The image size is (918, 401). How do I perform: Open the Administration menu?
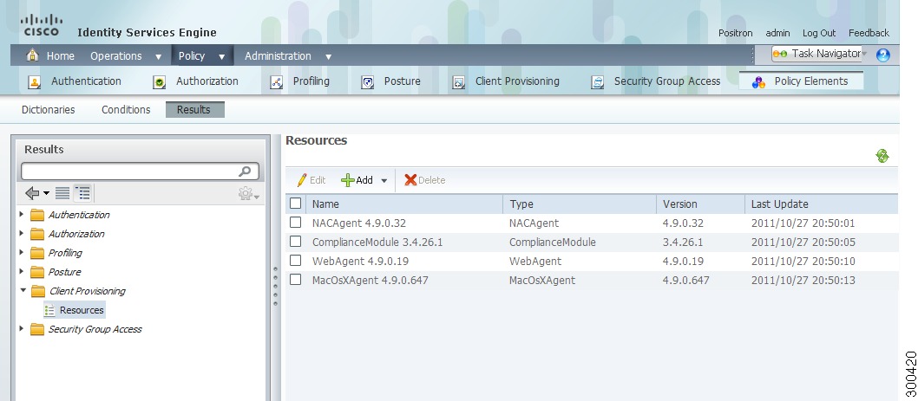point(279,56)
